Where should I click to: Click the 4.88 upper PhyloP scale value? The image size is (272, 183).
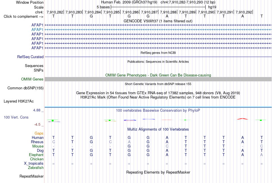pos(37,110)
